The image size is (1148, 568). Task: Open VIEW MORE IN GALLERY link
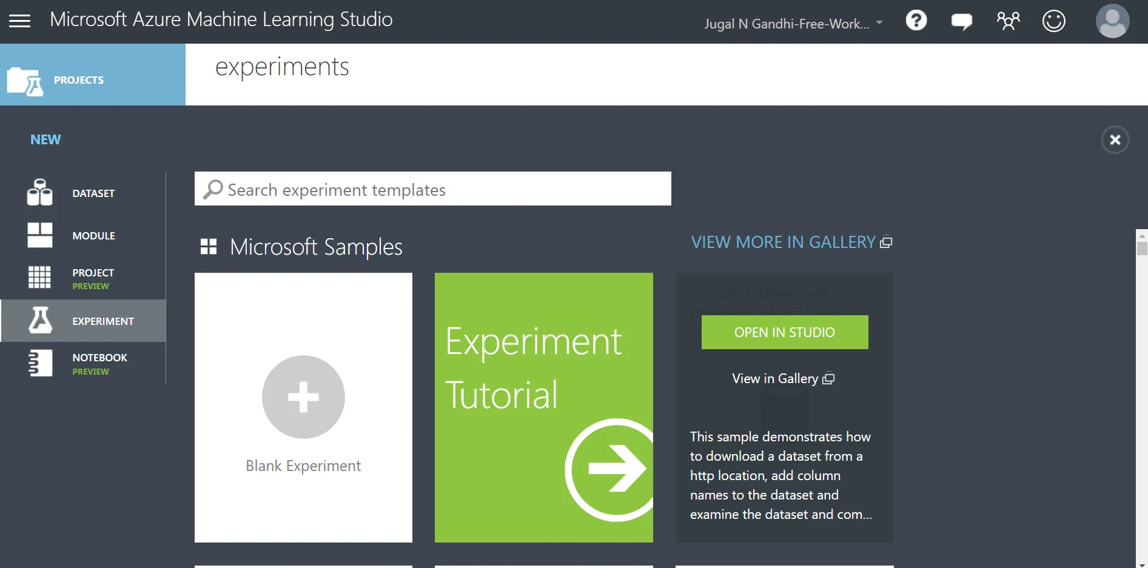click(791, 242)
